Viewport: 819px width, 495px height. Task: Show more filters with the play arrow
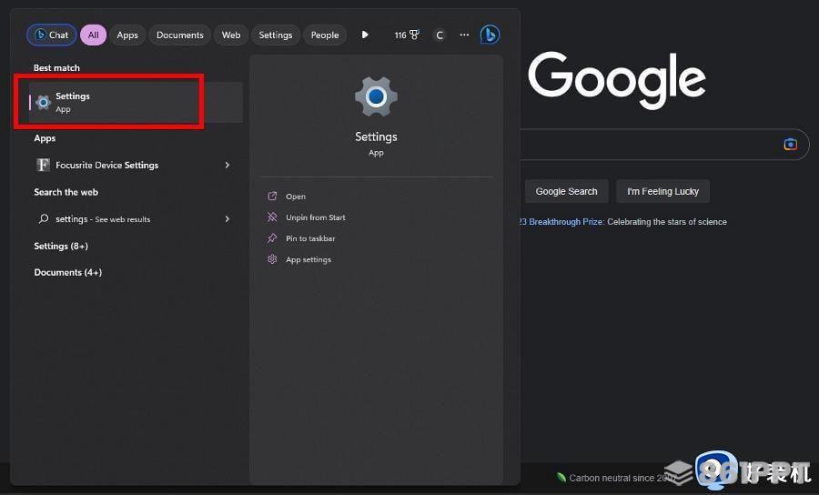(x=365, y=35)
